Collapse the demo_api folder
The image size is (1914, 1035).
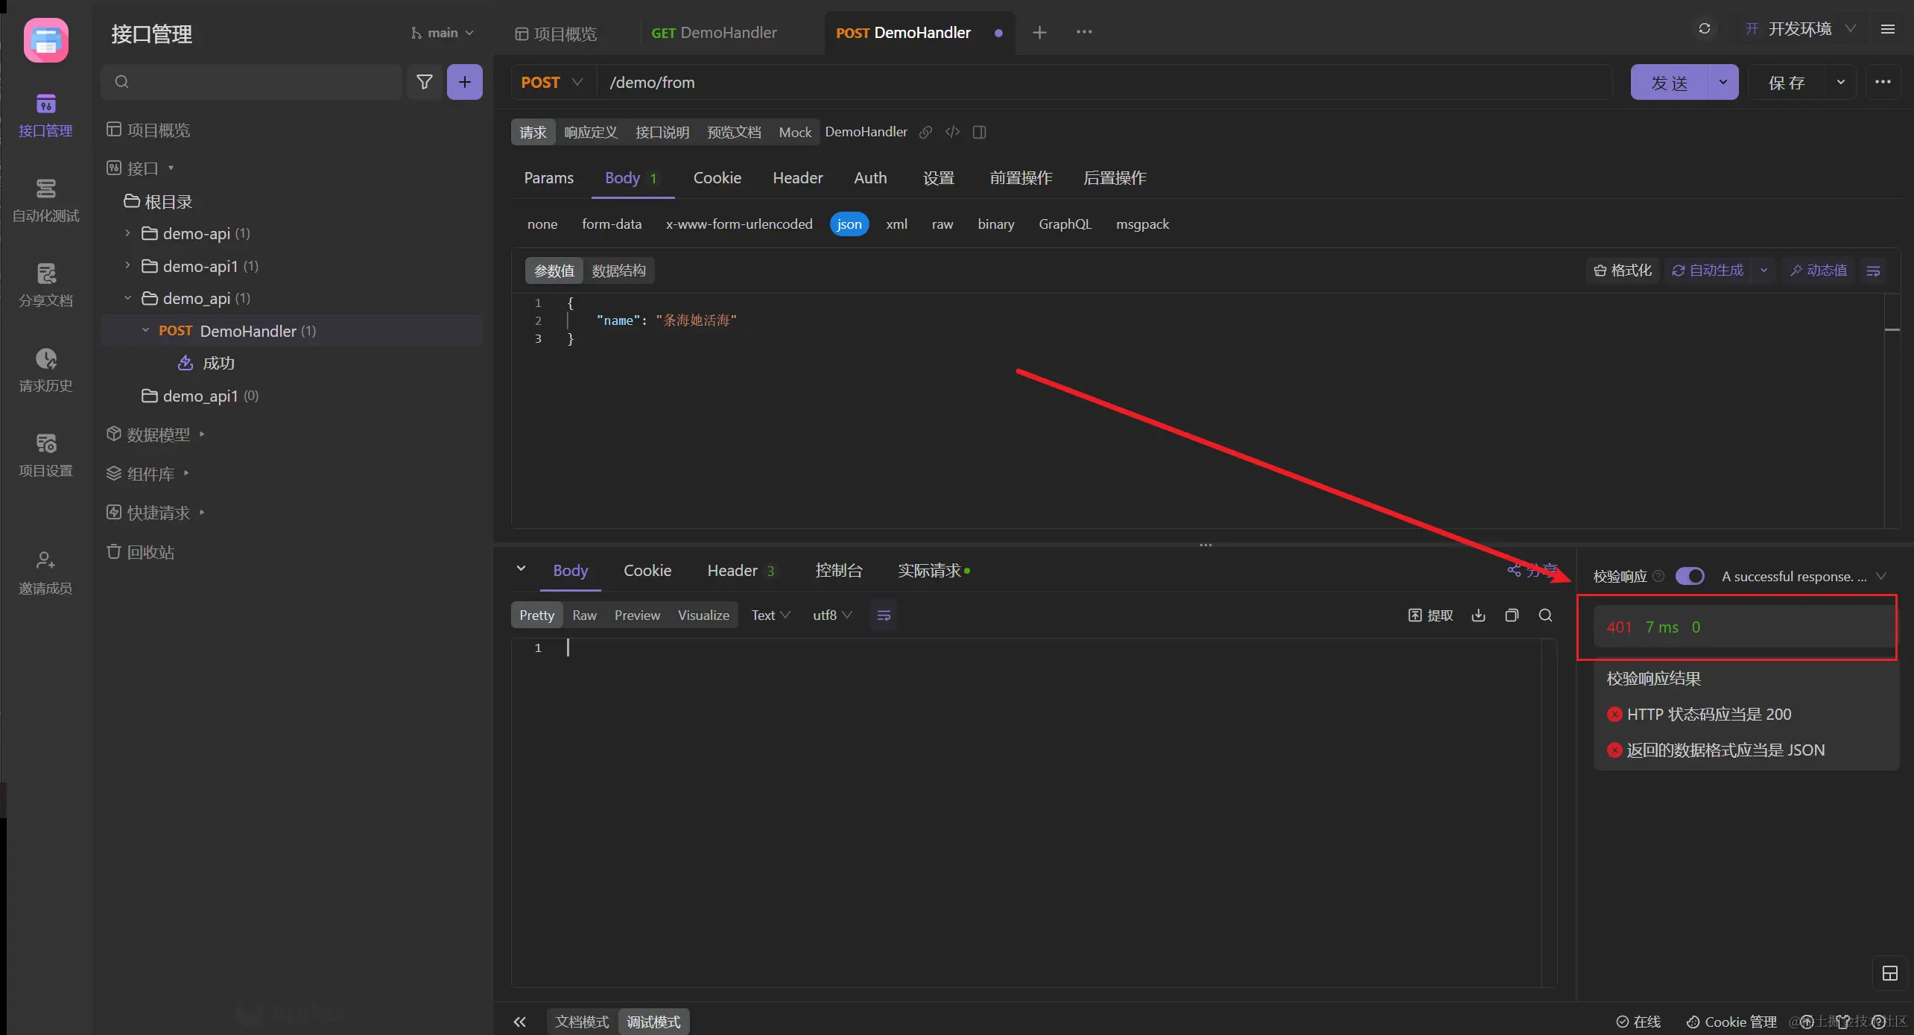tap(127, 298)
